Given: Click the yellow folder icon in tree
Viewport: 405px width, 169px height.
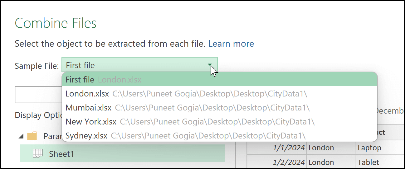Looking at the screenshot, I should [32, 136].
